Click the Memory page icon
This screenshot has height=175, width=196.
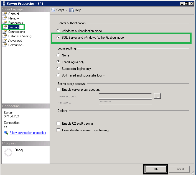[x=5, y=18]
